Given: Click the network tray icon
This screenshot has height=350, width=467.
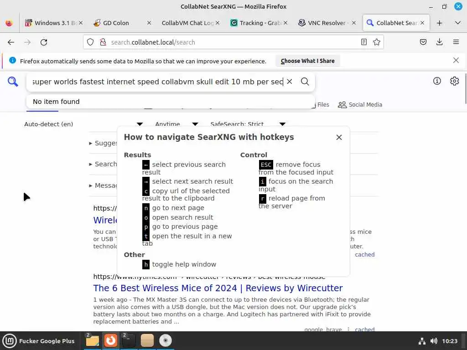Looking at the screenshot, I should [x=422, y=341].
